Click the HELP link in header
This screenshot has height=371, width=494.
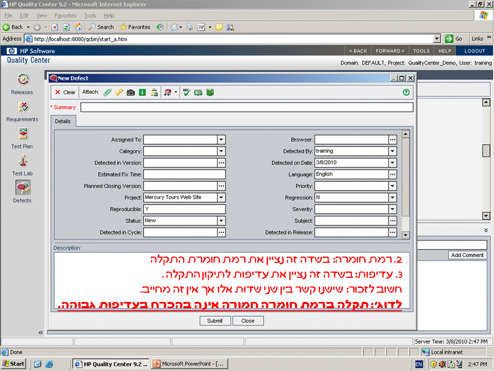445,51
